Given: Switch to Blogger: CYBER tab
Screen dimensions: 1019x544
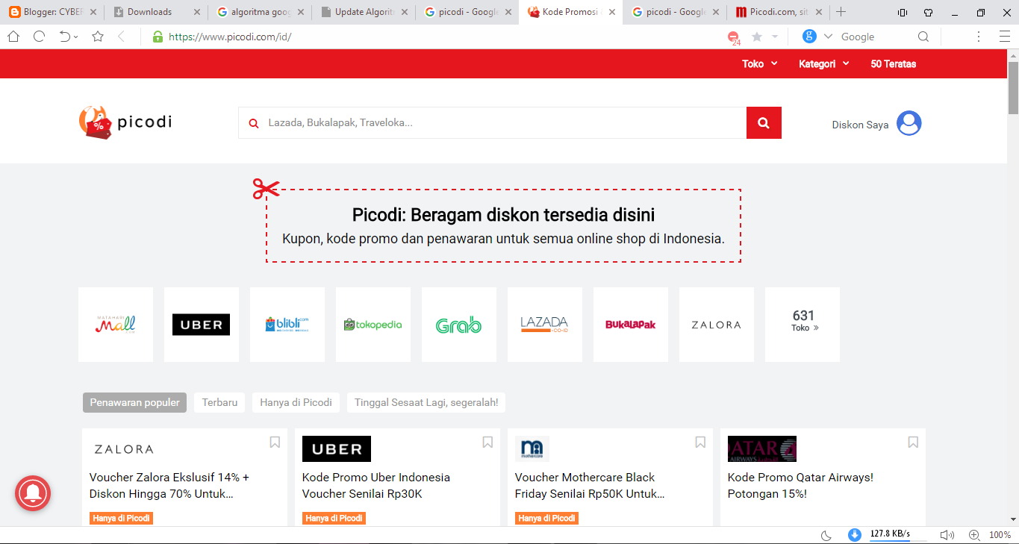Looking at the screenshot, I should point(52,12).
